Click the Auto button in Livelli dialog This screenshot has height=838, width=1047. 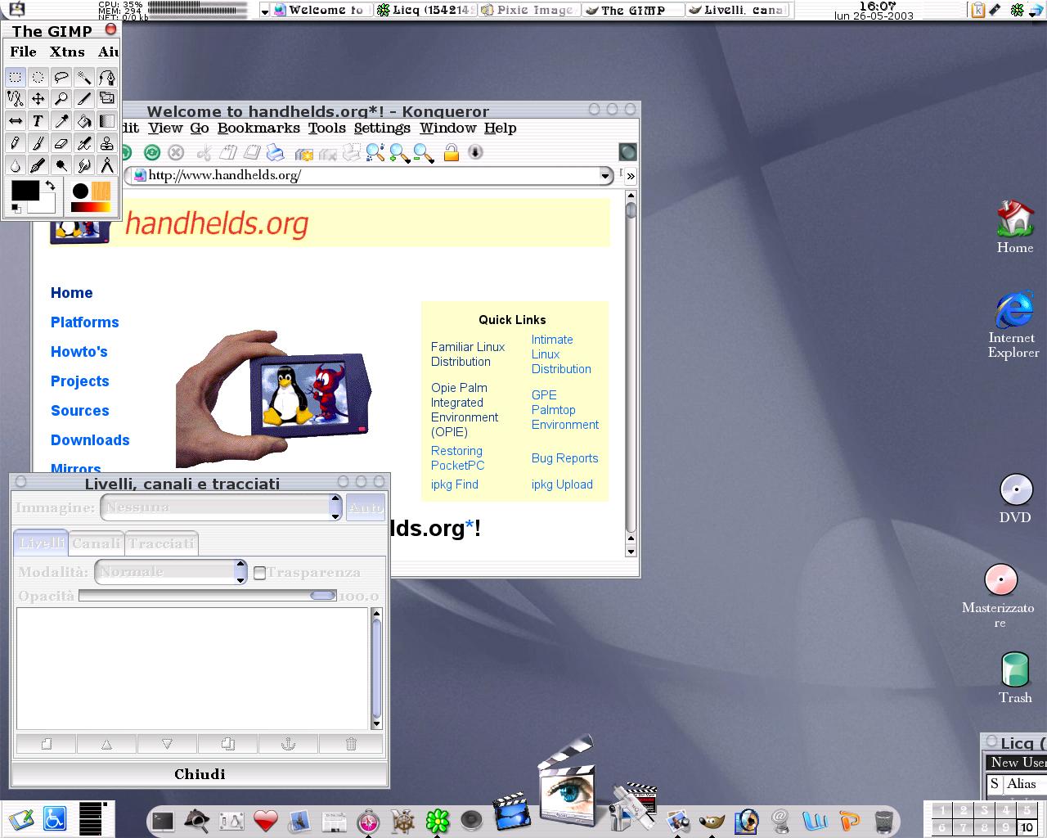coord(365,507)
